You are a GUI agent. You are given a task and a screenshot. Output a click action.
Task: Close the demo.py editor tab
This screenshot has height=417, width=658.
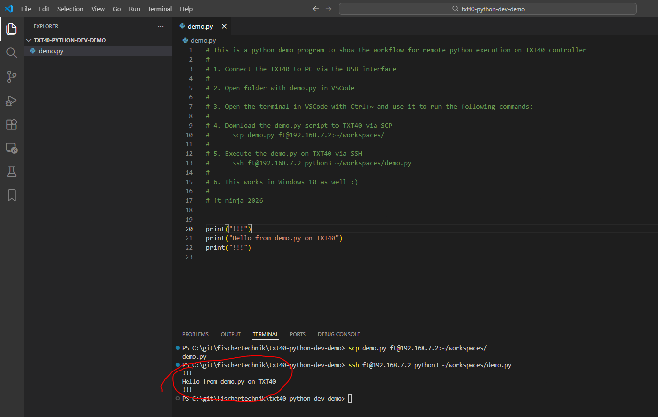click(224, 26)
